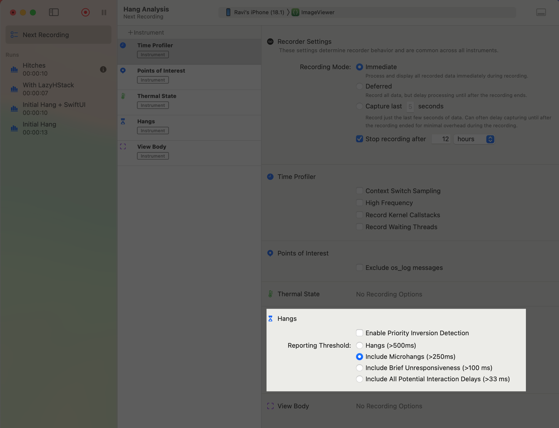The height and width of the screenshot is (428, 559).
Task: Toggle the sidebar visibility icon
Action: (54, 12)
